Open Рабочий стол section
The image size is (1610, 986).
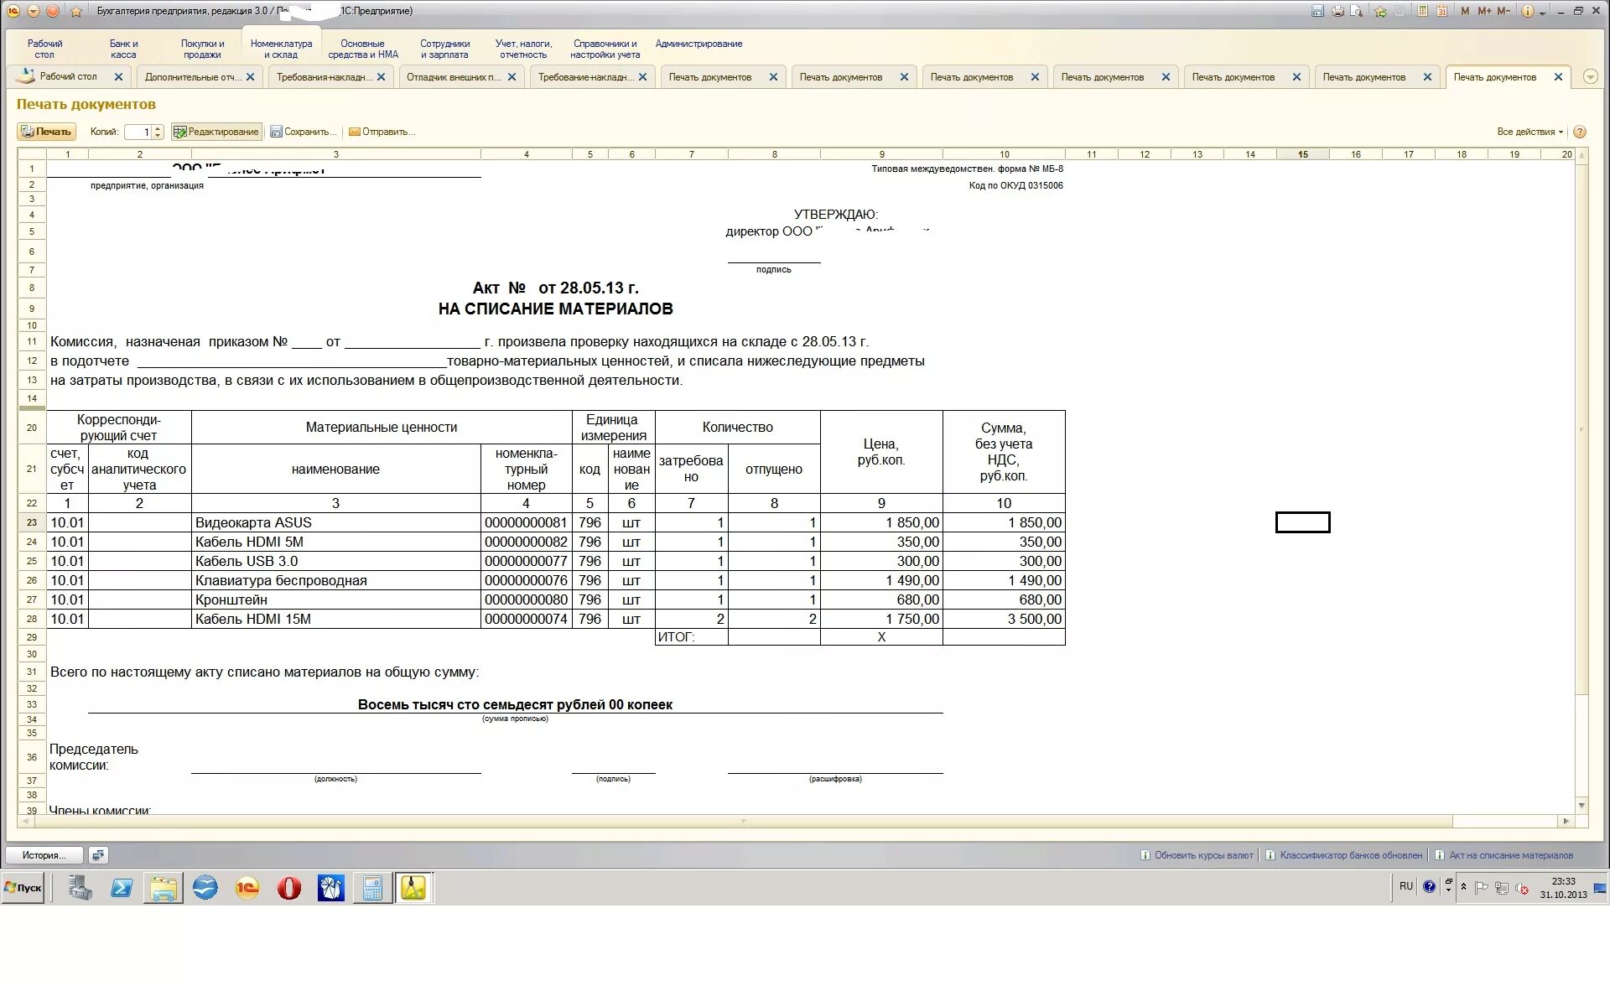coord(44,49)
